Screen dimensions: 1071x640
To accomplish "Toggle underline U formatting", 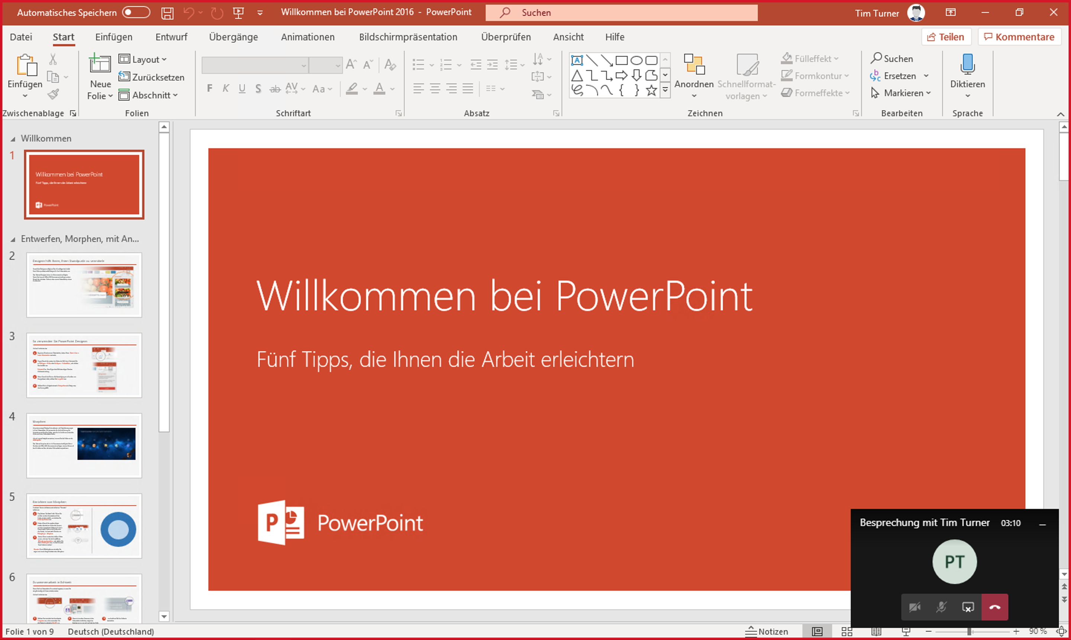I will (242, 89).
